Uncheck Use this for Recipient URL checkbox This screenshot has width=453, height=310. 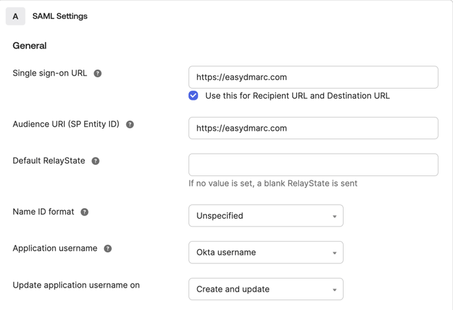pyautogui.click(x=194, y=96)
